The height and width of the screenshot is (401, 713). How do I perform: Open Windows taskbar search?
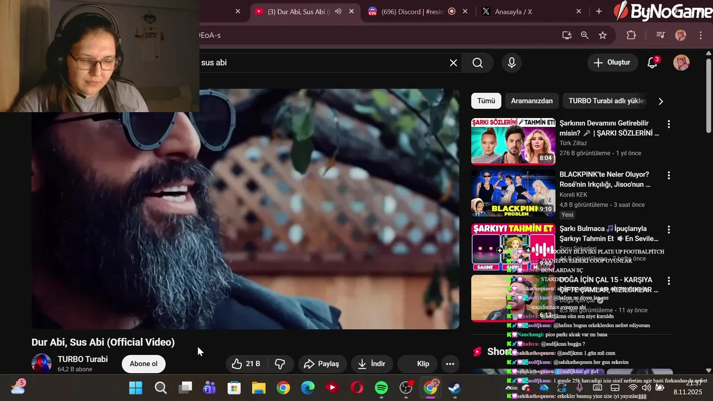pos(160,388)
